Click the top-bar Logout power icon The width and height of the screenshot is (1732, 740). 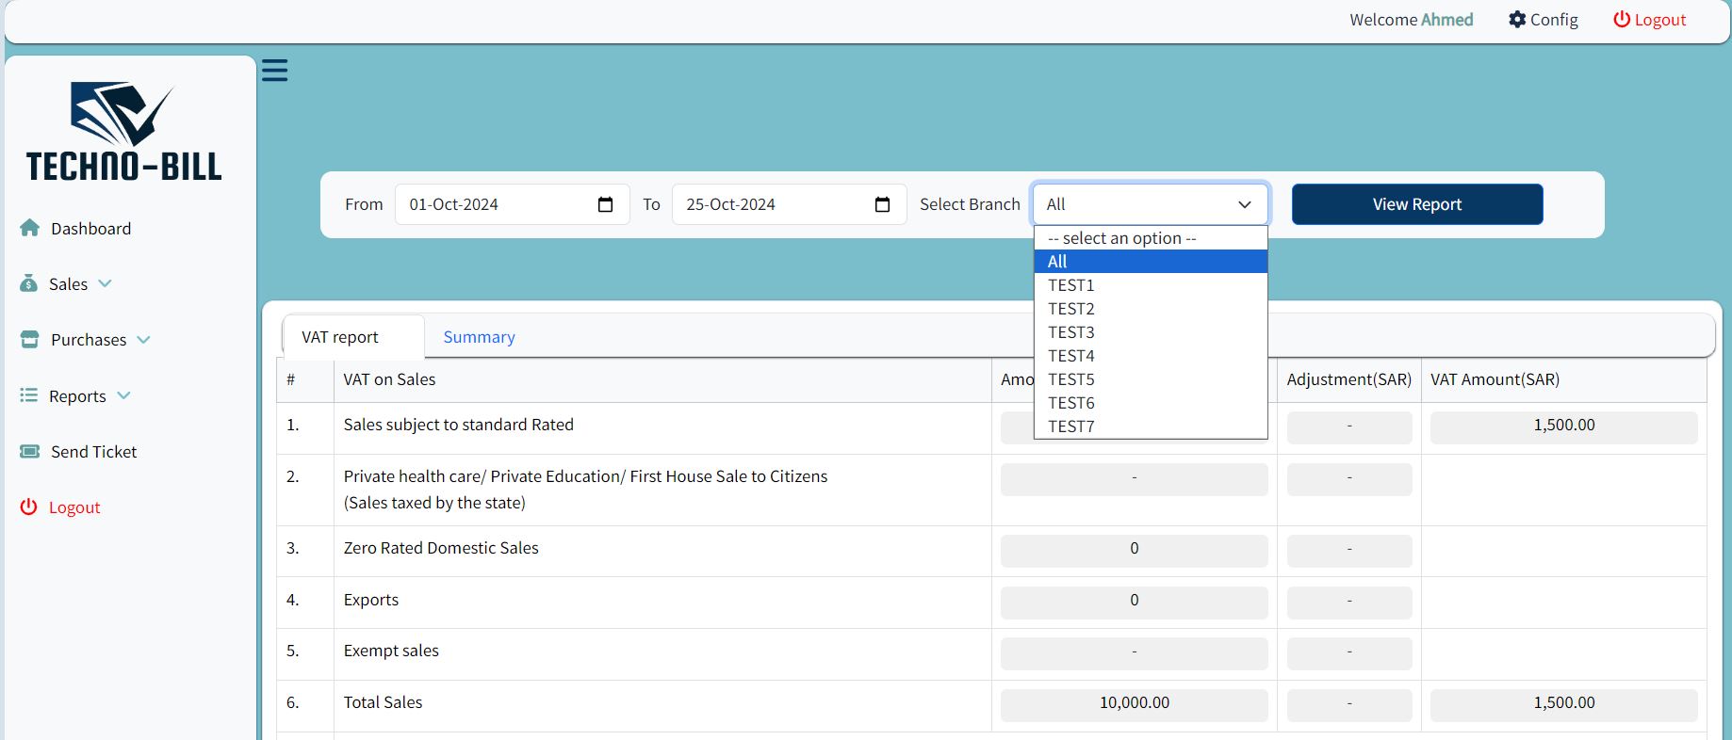tap(1622, 20)
